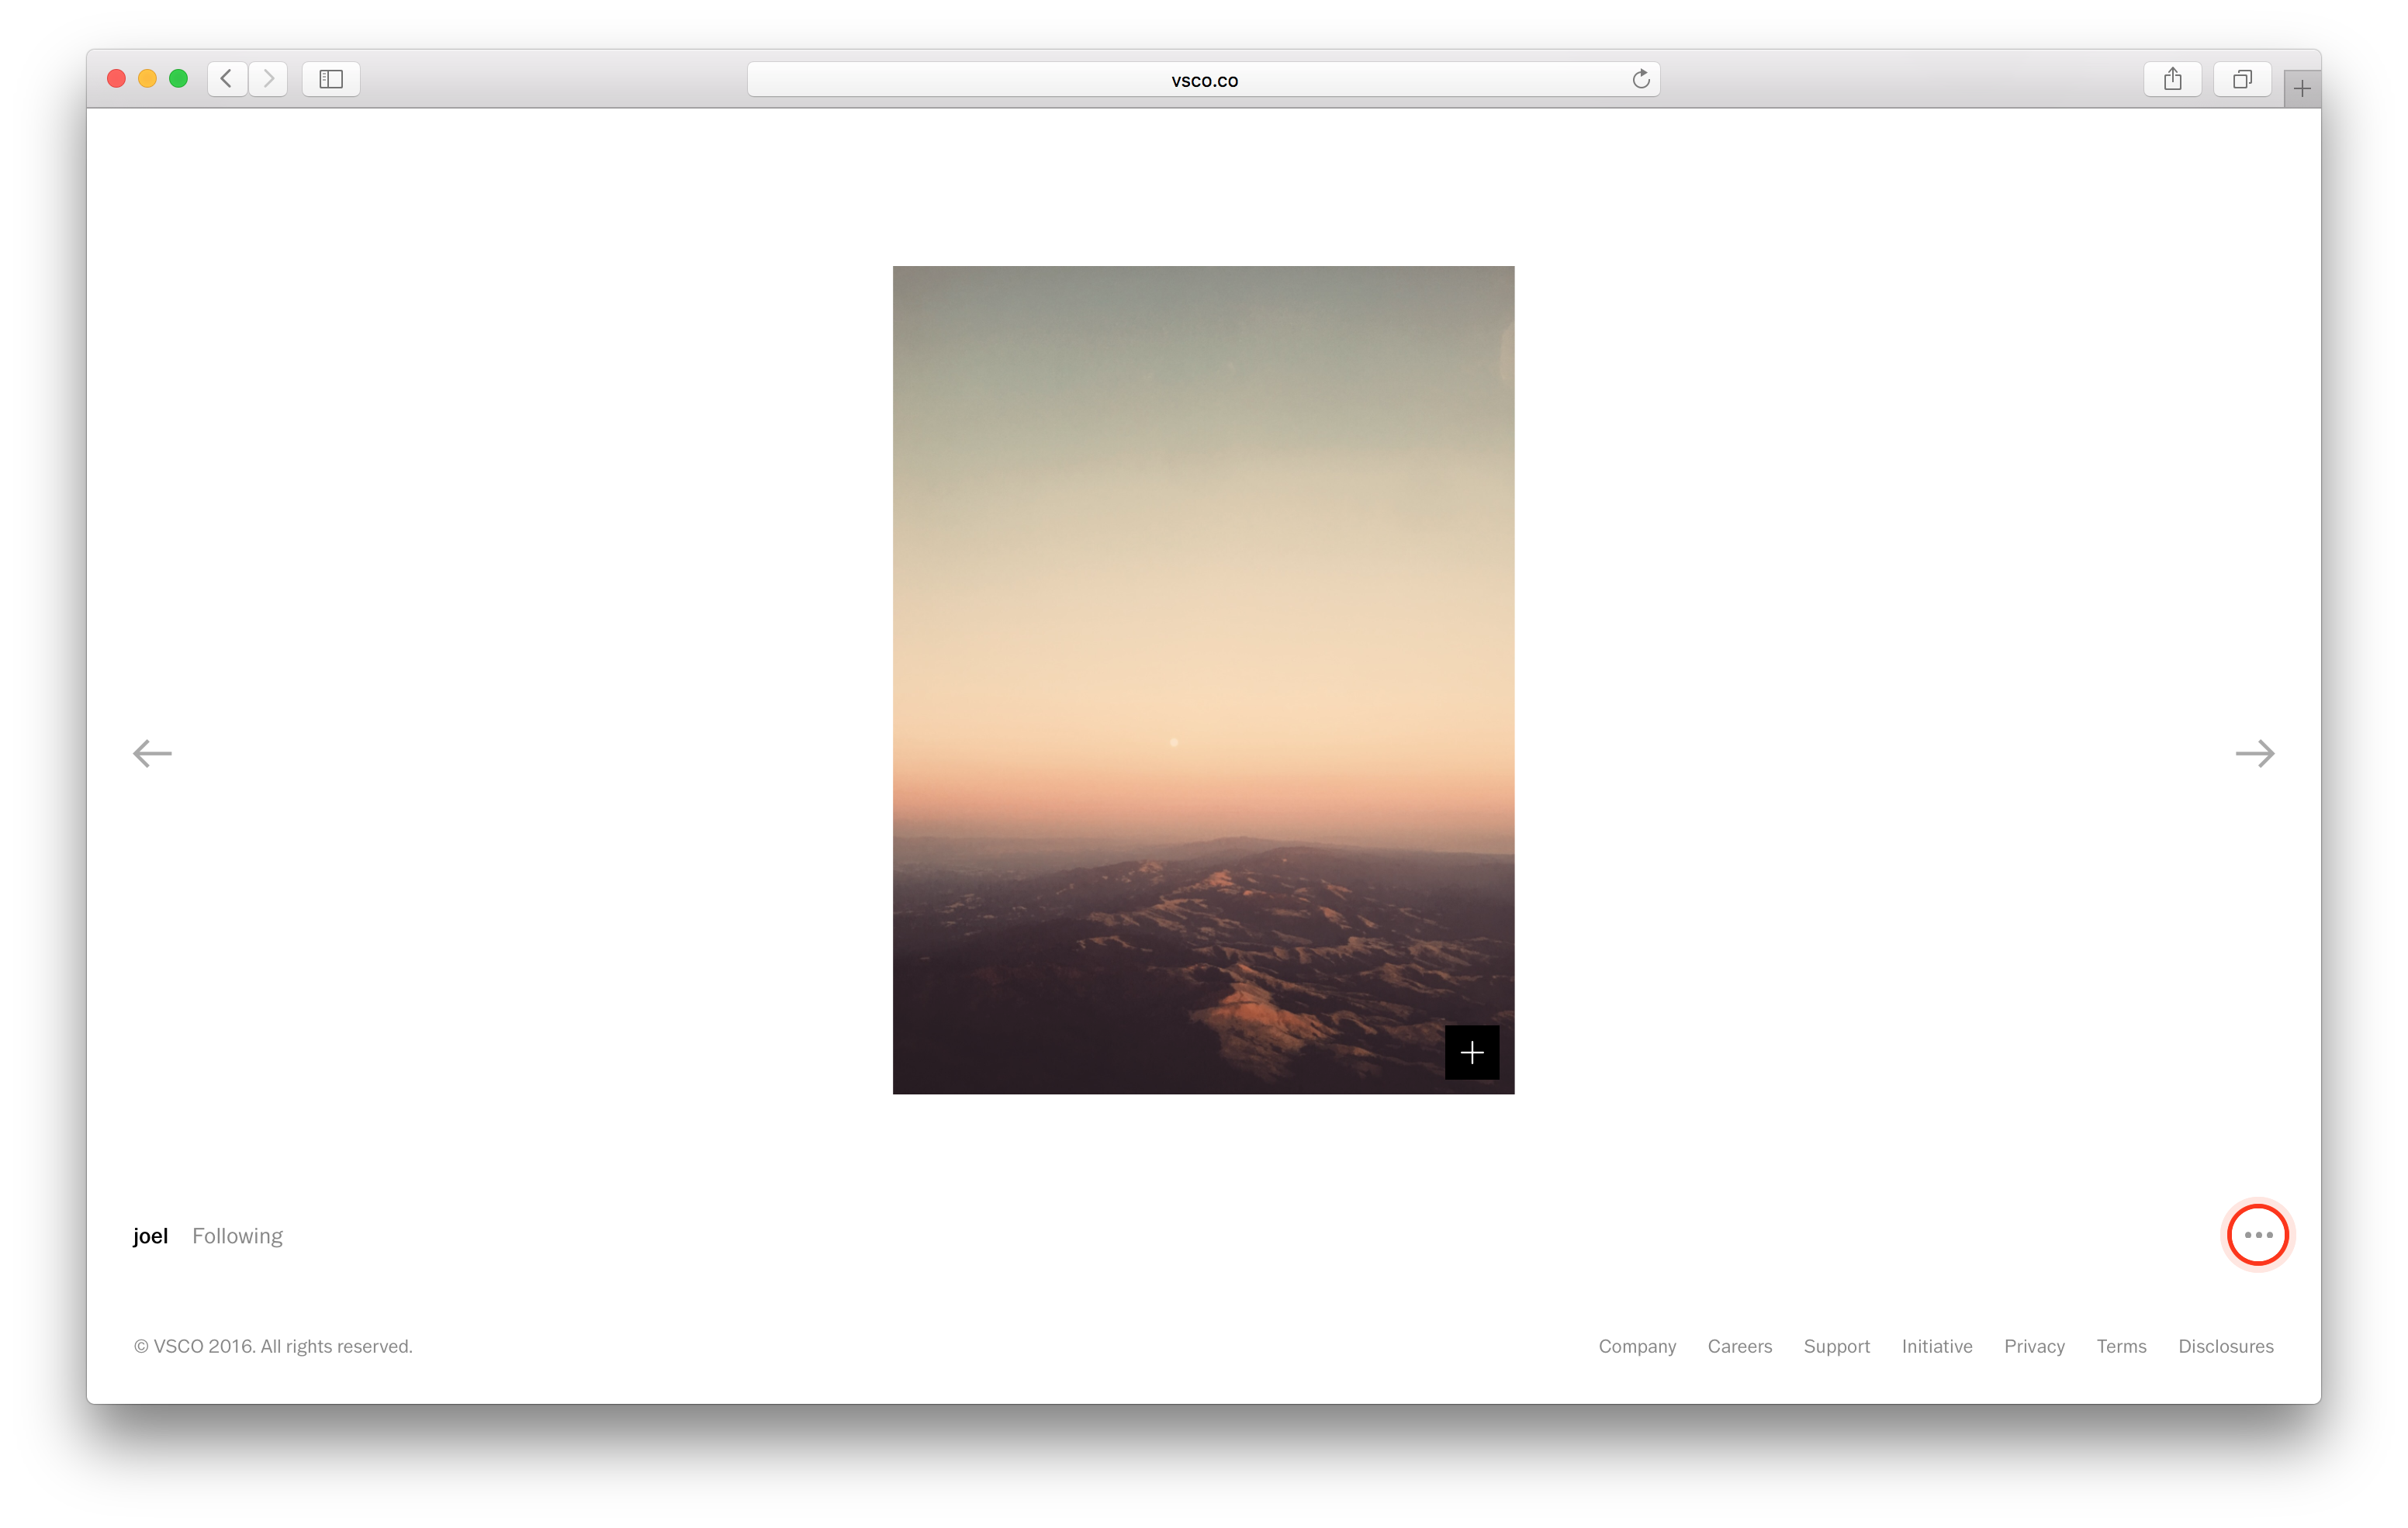Show all tabs overview in Safari
The height and width of the screenshot is (1528, 2408).
click(x=2242, y=79)
